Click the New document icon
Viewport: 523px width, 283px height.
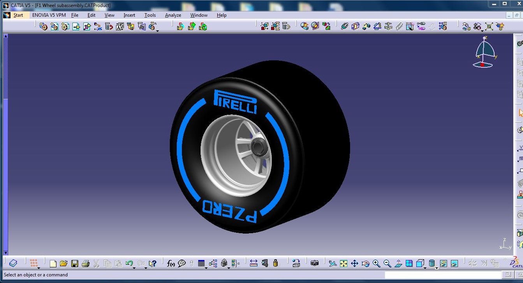click(x=53, y=264)
